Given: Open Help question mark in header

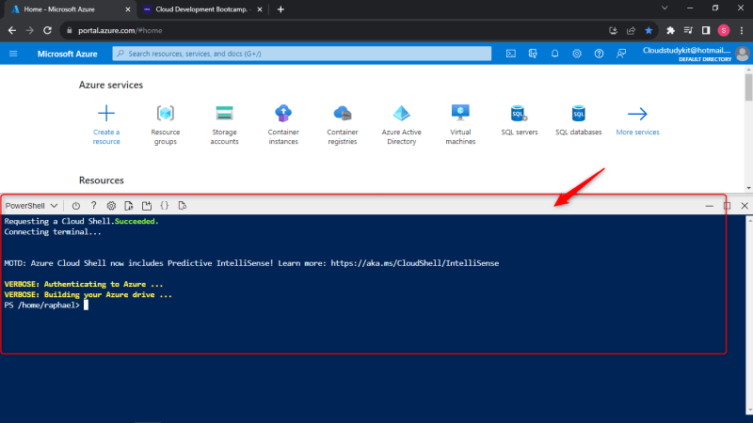Looking at the screenshot, I should tap(599, 54).
